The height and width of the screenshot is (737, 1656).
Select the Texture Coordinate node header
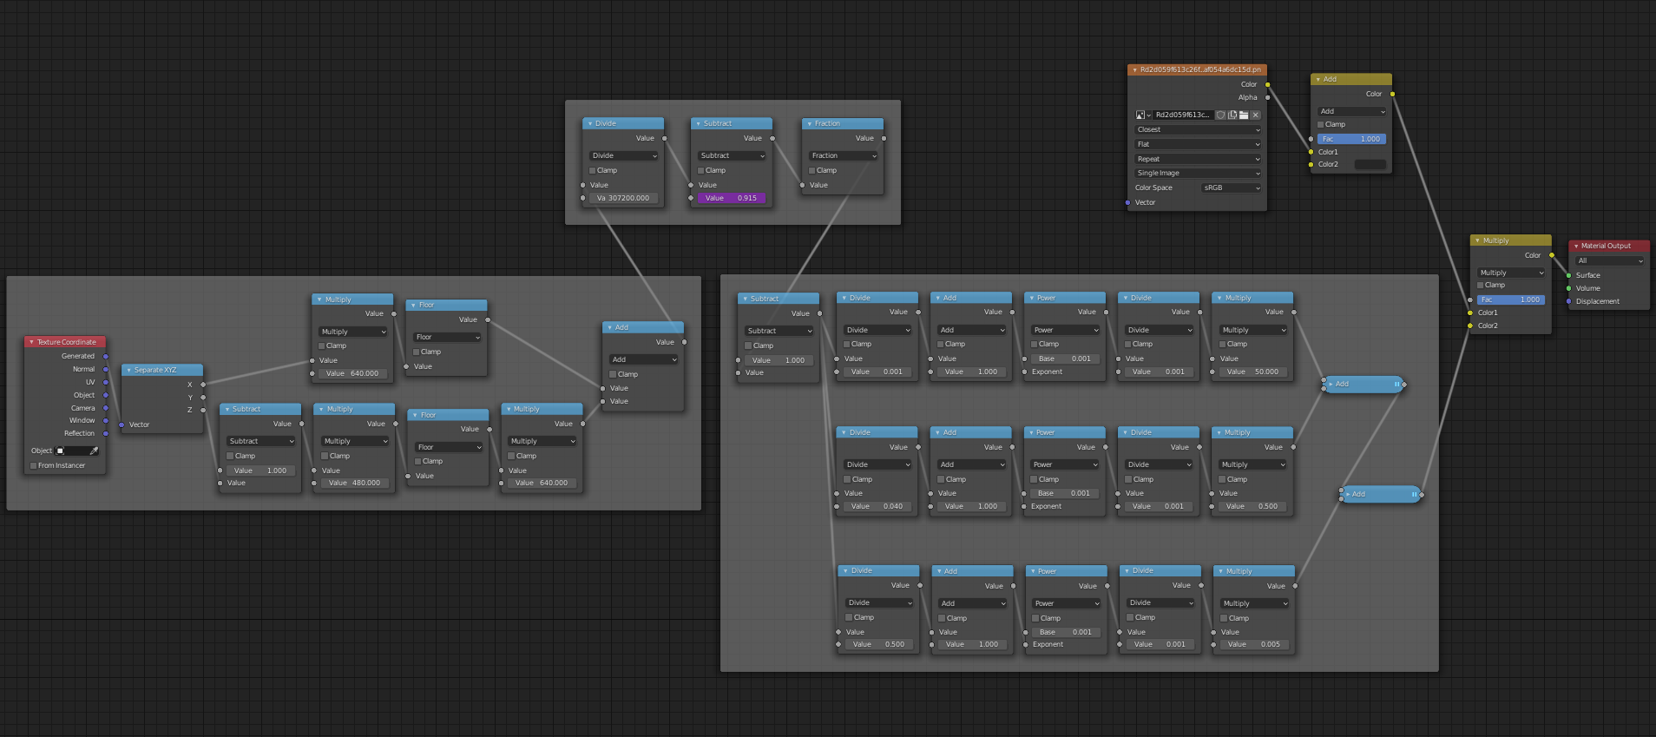(65, 342)
